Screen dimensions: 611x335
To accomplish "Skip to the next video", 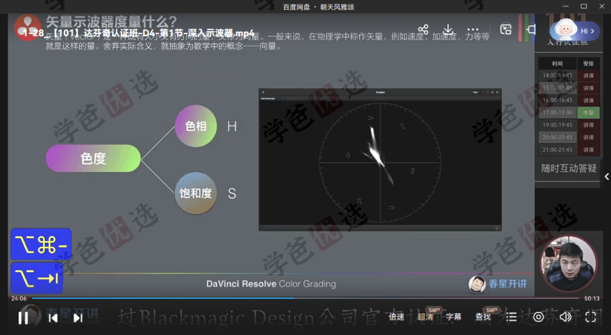I will click(x=78, y=318).
